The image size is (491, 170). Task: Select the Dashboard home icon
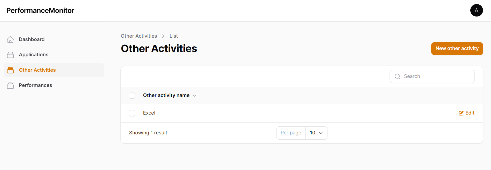click(10, 39)
